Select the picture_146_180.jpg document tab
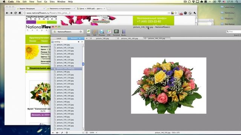This screenshot has width=241, height=135. click(x=130, y=38)
